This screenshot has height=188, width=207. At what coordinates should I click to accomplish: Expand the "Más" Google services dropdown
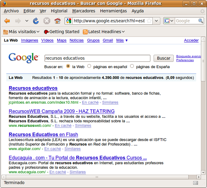122,40
